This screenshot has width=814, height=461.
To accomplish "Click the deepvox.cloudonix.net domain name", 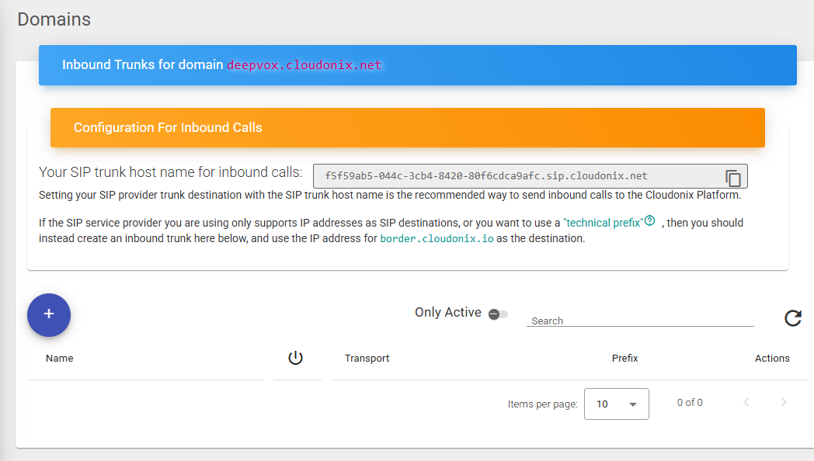I will click(x=304, y=65).
